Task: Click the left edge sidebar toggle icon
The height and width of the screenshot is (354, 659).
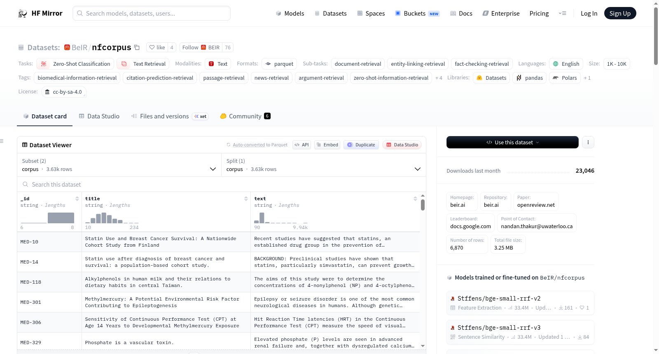Action: click(x=2, y=141)
